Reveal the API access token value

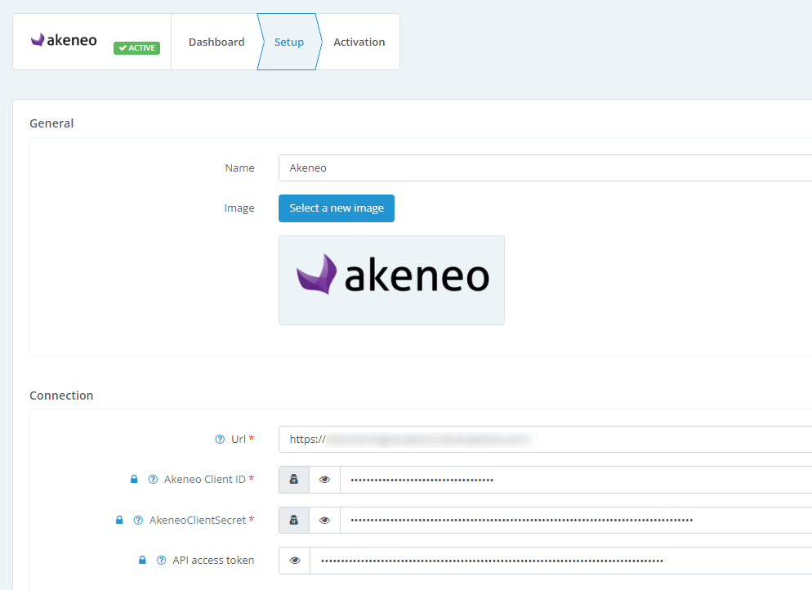[295, 561]
